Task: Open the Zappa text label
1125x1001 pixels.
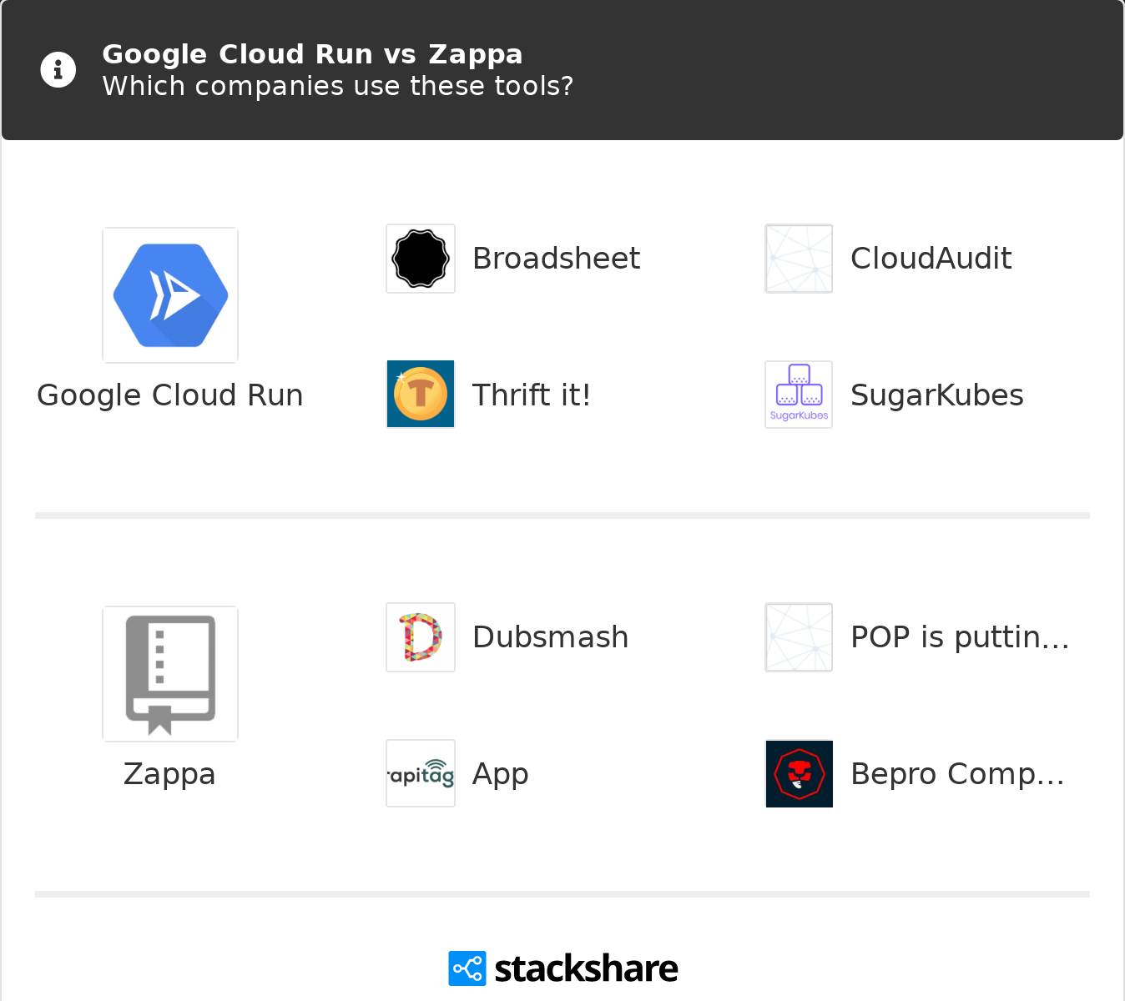Action: point(169,774)
